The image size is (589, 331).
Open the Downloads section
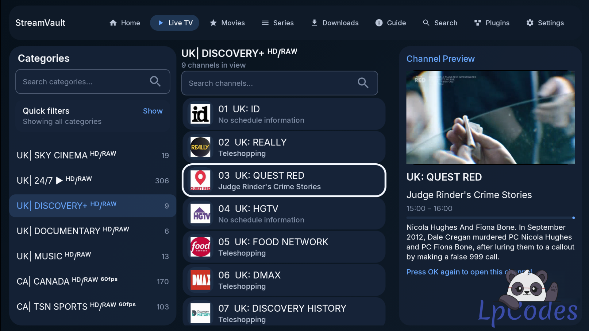click(335, 23)
